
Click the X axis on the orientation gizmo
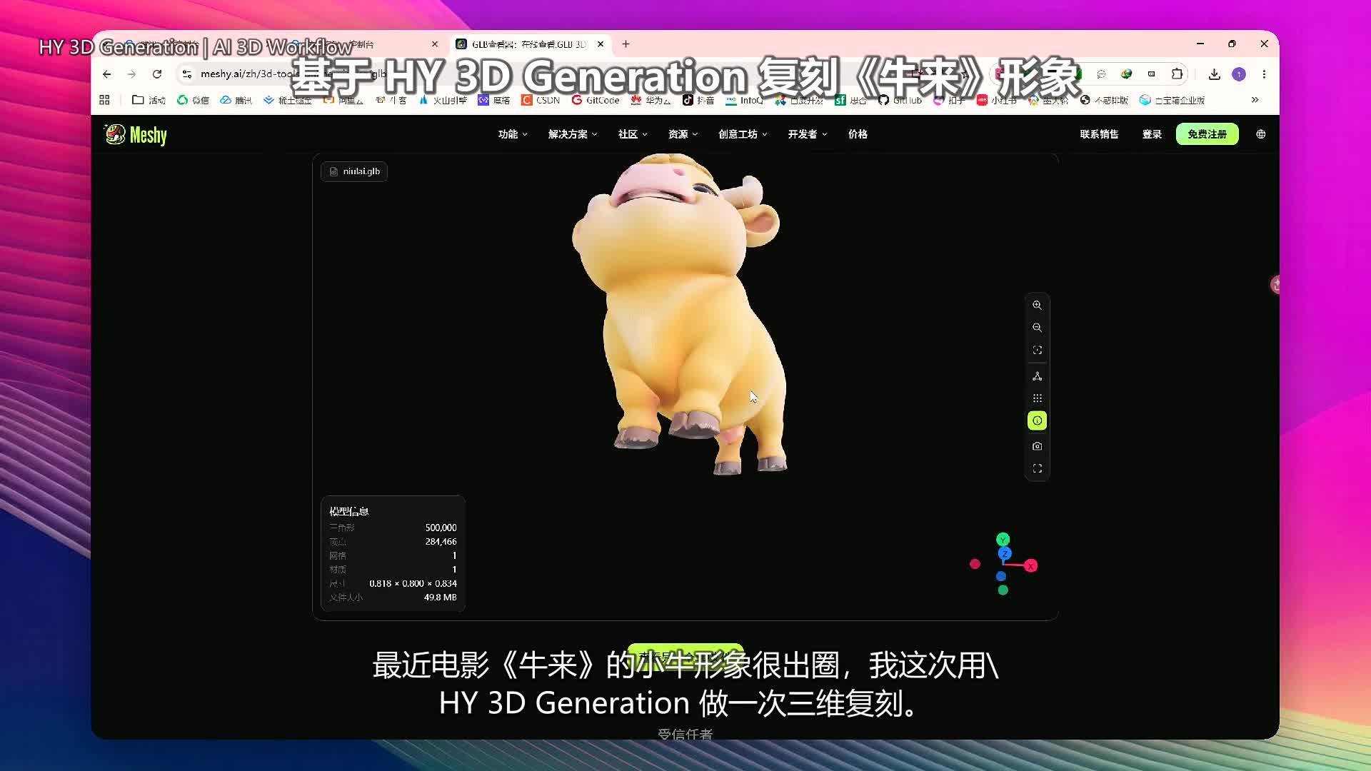[1030, 566]
